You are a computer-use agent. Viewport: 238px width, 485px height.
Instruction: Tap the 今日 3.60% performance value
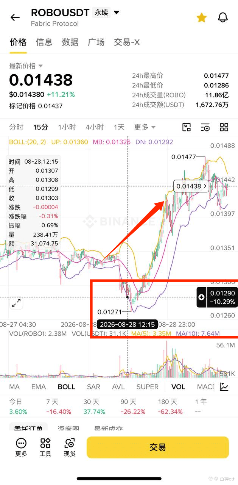(18, 411)
